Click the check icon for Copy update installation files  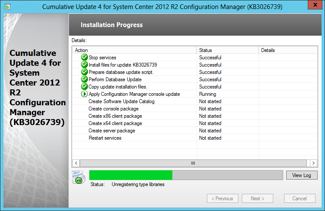coord(84,86)
